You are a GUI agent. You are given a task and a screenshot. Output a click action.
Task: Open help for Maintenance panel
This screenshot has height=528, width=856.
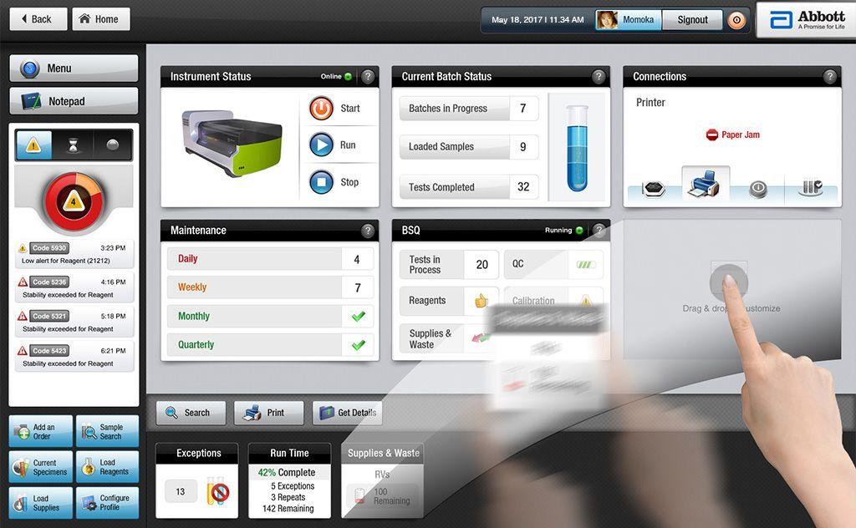pos(368,231)
